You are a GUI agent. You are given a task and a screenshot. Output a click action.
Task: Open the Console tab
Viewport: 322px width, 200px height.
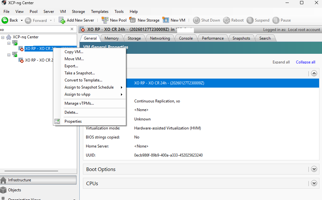click(186, 38)
